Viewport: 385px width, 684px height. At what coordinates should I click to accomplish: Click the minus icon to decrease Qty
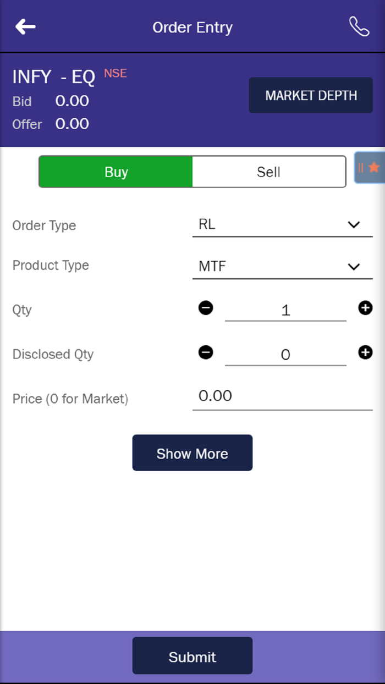point(205,308)
